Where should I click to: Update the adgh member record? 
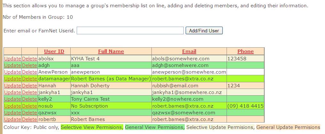12,65
